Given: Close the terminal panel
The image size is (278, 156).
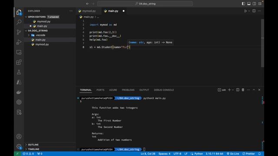Looking at the screenshot, I should click(x=259, y=90).
